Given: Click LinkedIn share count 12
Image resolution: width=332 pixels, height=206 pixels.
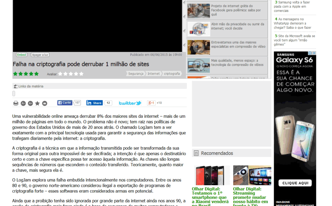Looking at the screenshot, I should coord(108,103).
